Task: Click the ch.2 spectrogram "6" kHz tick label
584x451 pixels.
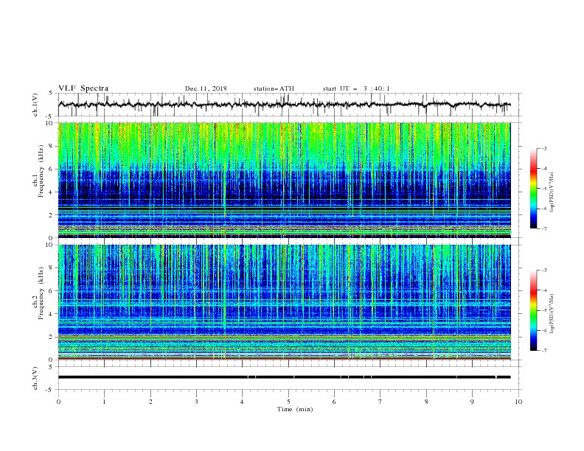Action: pyautogui.click(x=52, y=290)
